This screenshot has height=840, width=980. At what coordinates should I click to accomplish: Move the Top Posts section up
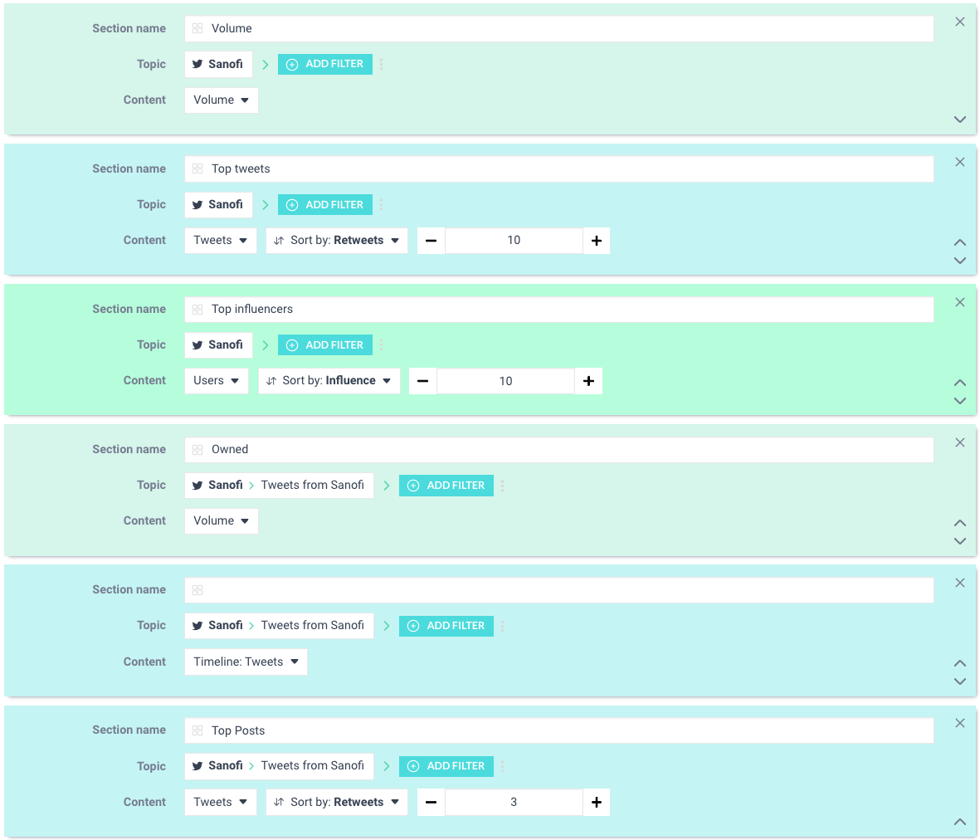coord(959,822)
